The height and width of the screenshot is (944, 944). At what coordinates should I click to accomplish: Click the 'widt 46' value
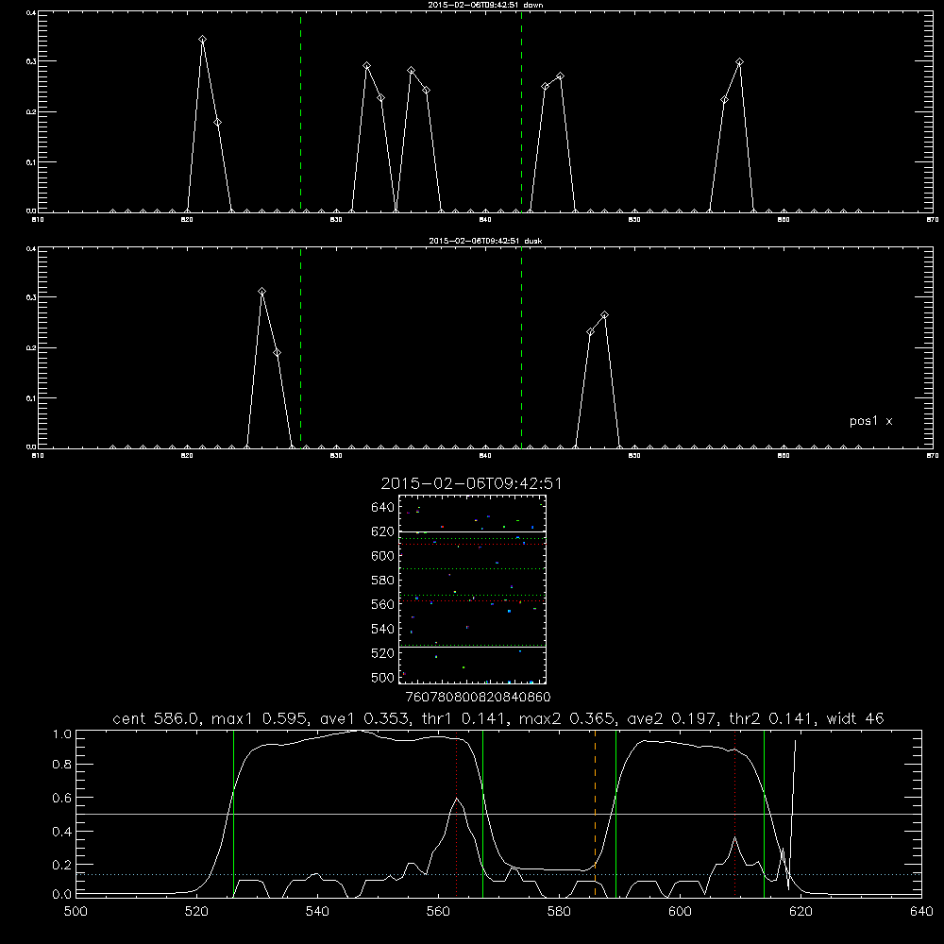pos(855,718)
